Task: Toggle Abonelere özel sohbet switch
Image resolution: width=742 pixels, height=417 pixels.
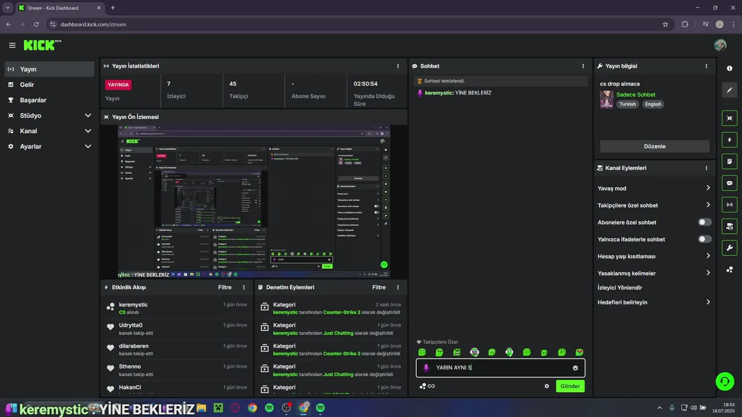Action: pyautogui.click(x=705, y=222)
